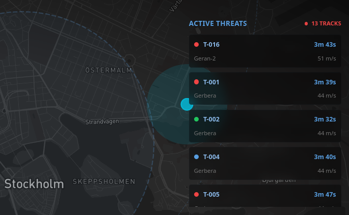The height and width of the screenshot is (215, 349).
Task: Click the T-016 track ID
Action: 211,44
